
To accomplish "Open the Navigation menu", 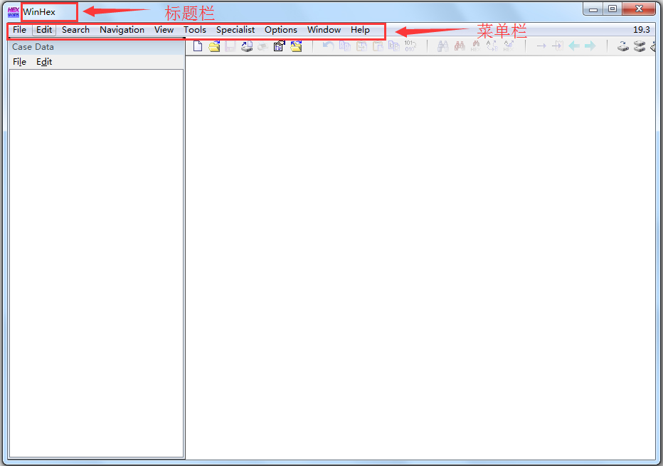I will [x=122, y=30].
